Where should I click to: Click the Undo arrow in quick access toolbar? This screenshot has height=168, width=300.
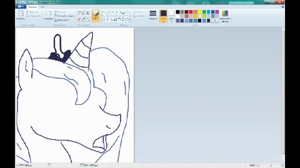(27, 2)
